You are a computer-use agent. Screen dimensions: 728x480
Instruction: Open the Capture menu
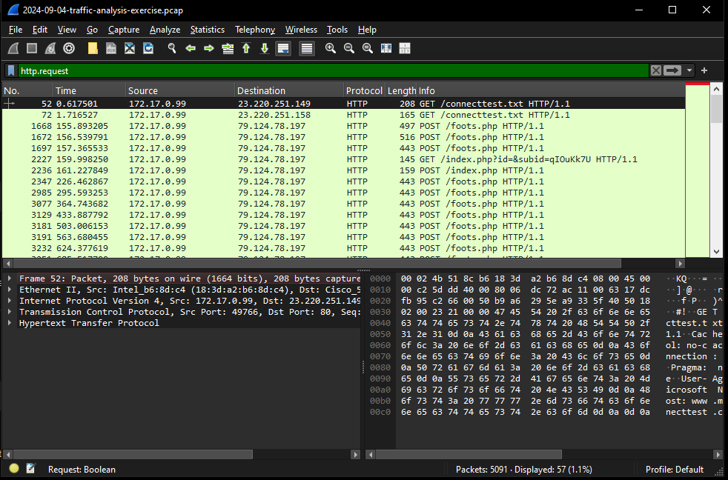[124, 30]
